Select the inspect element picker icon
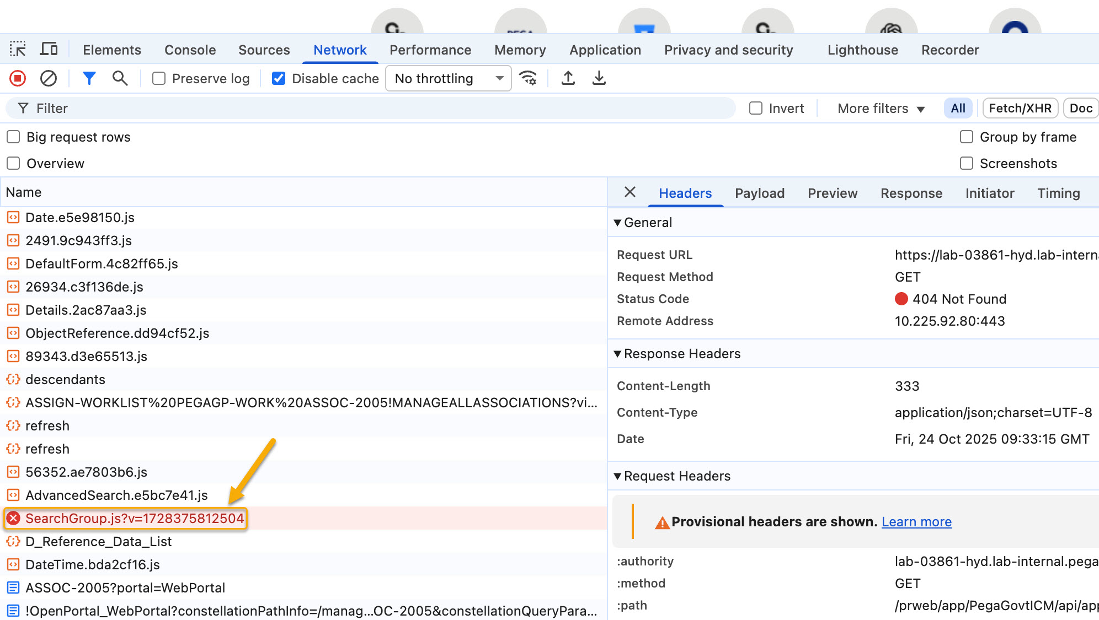This screenshot has width=1099, height=620. (18, 50)
